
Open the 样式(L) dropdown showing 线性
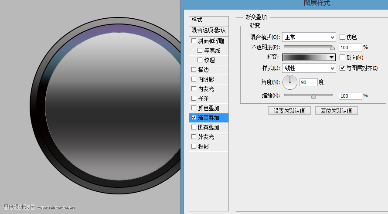pyautogui.click(x=309, y=68)
